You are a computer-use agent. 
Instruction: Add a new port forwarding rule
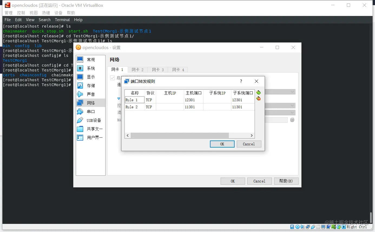click(x=258, y=93)
